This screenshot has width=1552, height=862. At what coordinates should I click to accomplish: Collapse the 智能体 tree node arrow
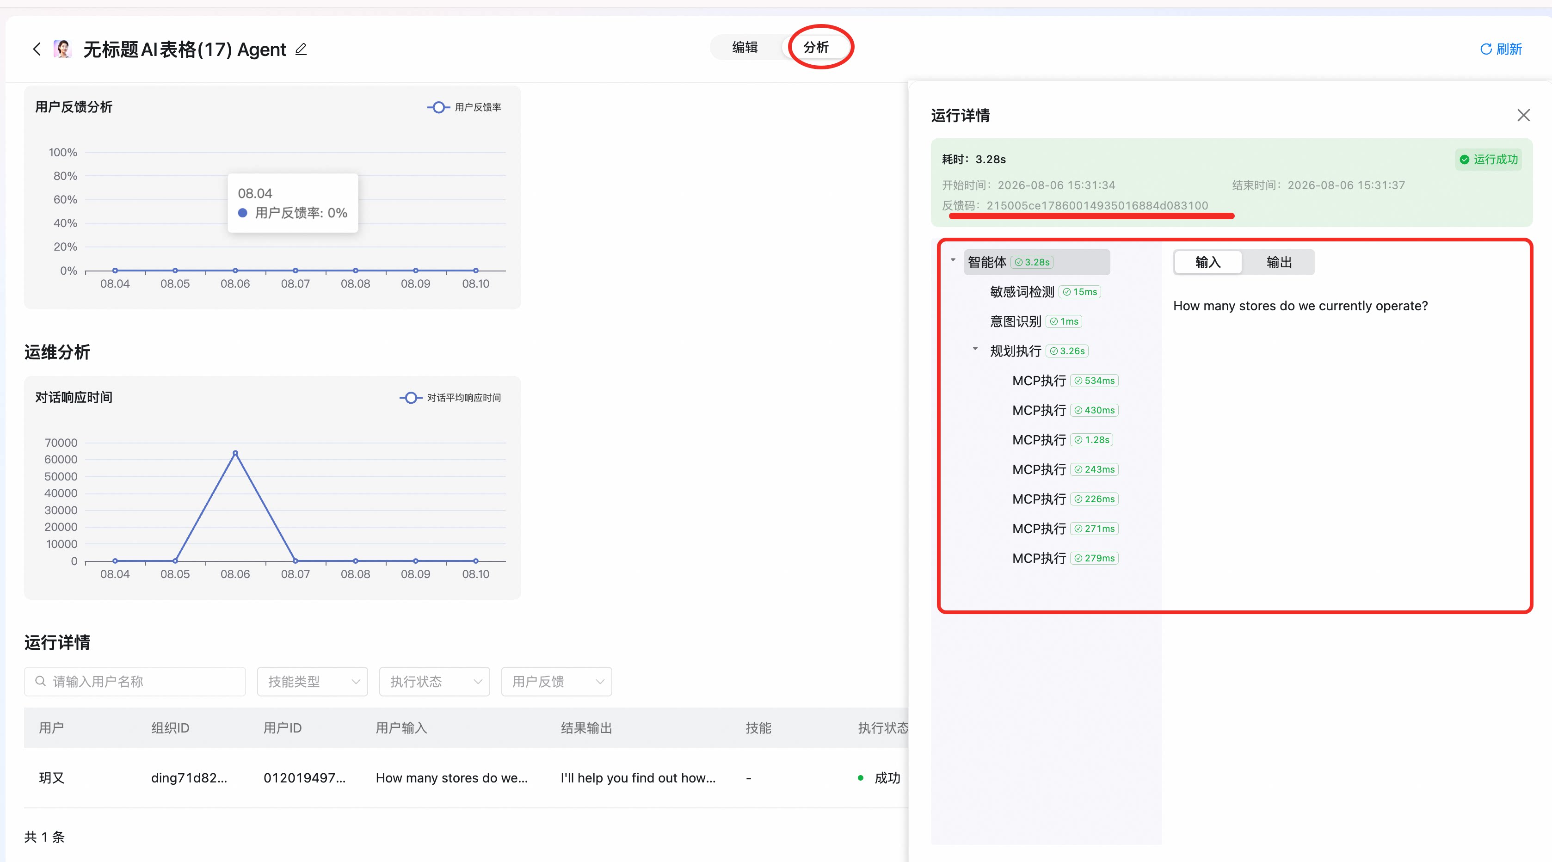(953, 260)
